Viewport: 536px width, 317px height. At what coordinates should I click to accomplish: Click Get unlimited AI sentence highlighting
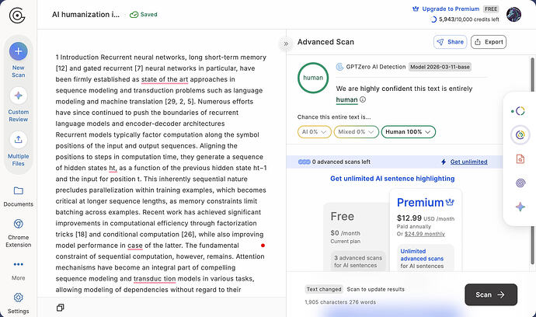[x=392, y=179]
